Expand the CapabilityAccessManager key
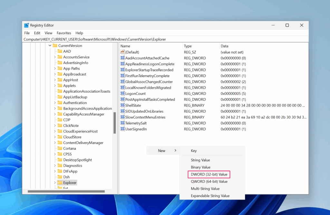 pyautogui.click(x=55, y=114)
